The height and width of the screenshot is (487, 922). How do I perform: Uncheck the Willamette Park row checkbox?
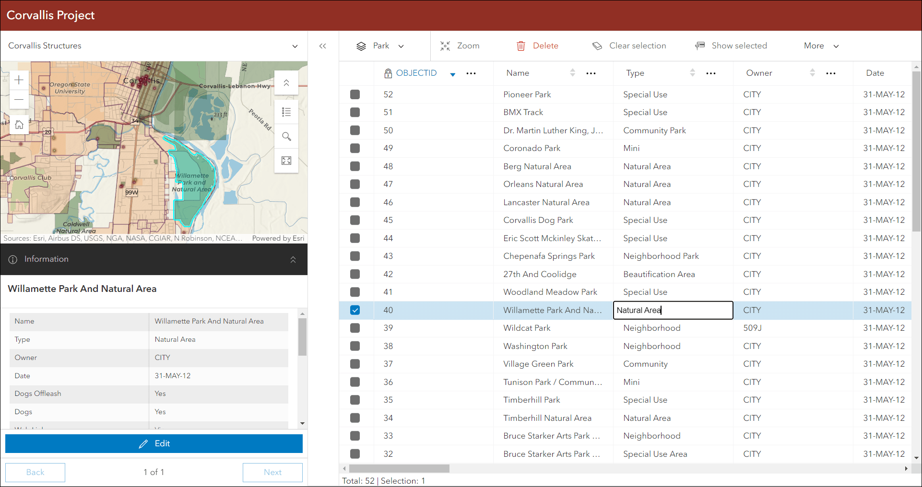coord(355,310)
